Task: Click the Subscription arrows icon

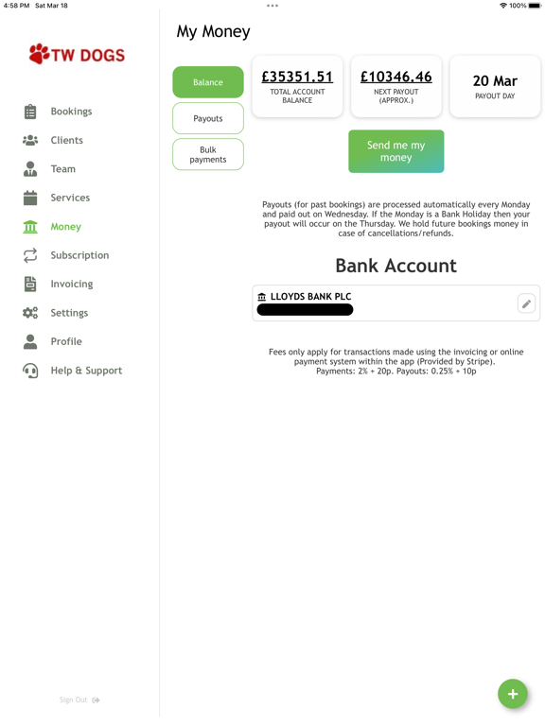Action: 30,255
